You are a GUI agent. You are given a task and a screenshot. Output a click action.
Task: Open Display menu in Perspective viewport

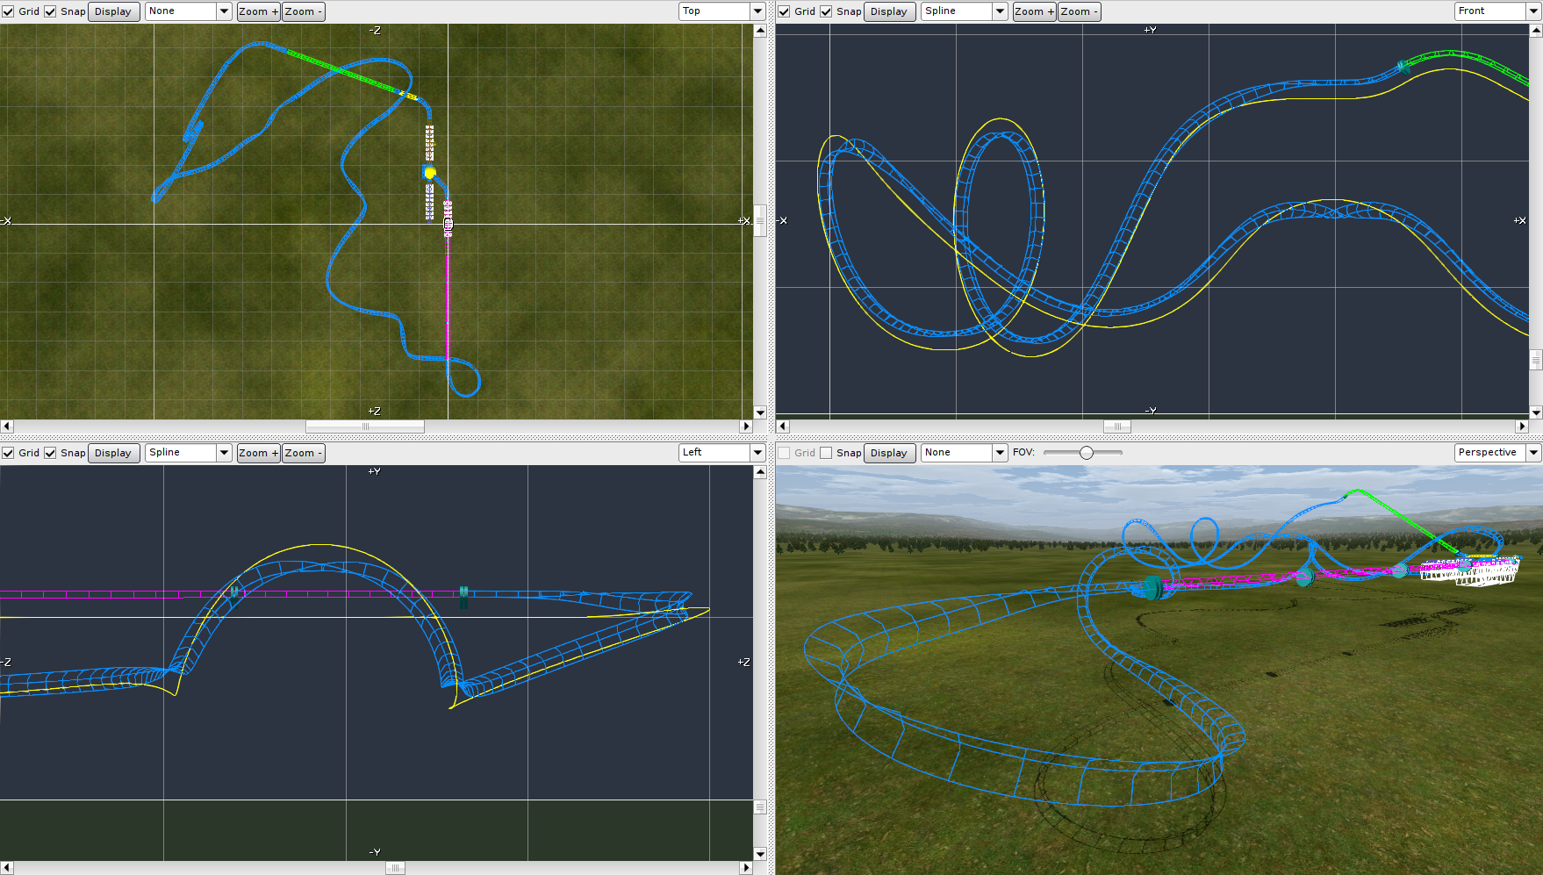point(888,453)
